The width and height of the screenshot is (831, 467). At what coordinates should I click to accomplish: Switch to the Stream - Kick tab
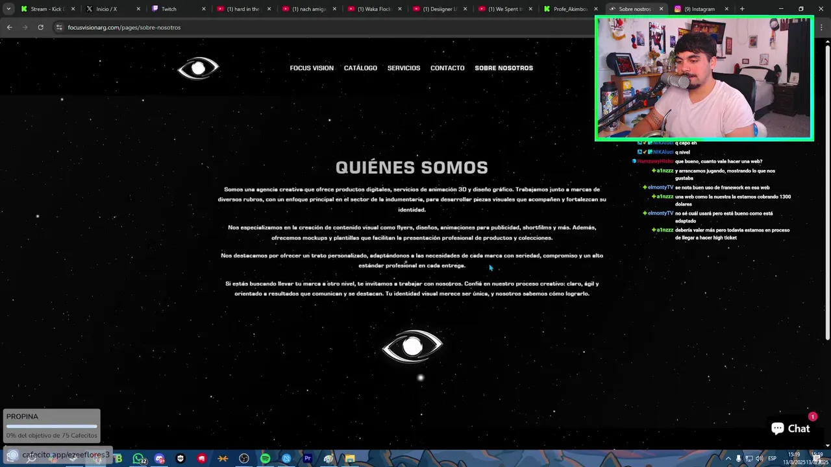[47, 9]
